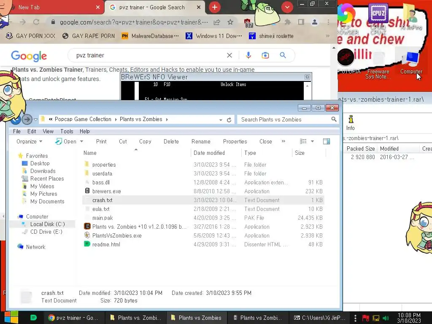The image size is (432, 324).
Task: Click the share page icon in address bar
Action: pyautogui.click(x=217, y=22)
